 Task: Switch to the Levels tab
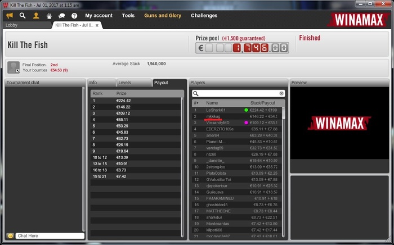[x=134, y=83]
